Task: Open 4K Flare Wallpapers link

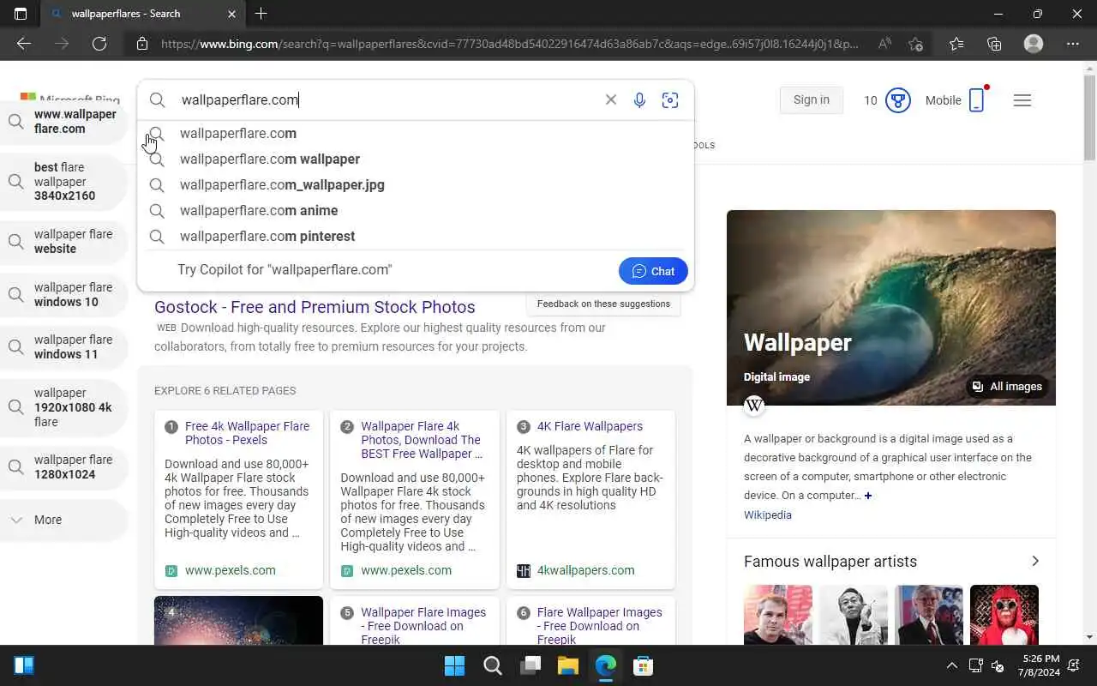Action: 590,426
